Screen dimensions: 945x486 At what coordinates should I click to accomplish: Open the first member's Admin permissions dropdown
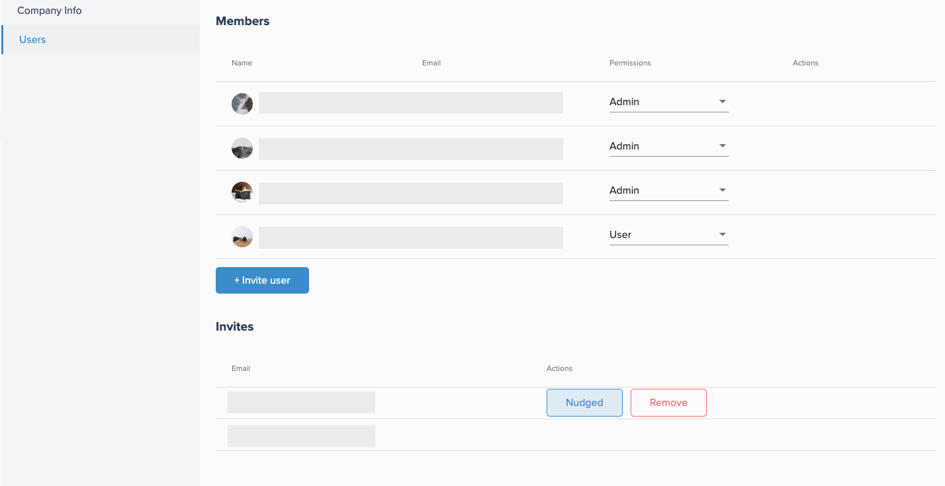click(668, 102)
